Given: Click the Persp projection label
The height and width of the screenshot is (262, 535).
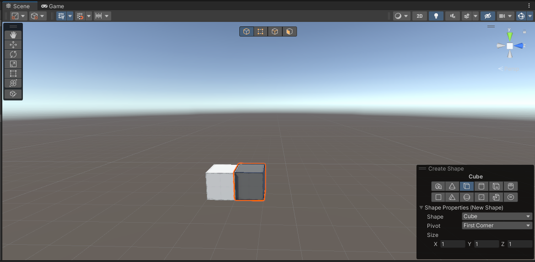Looking at the screenshot, I should pyautogui.click(x=511, y=69).
